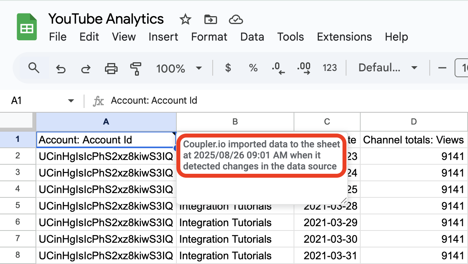Click the search menus magnifier icon

pos(34,68)
